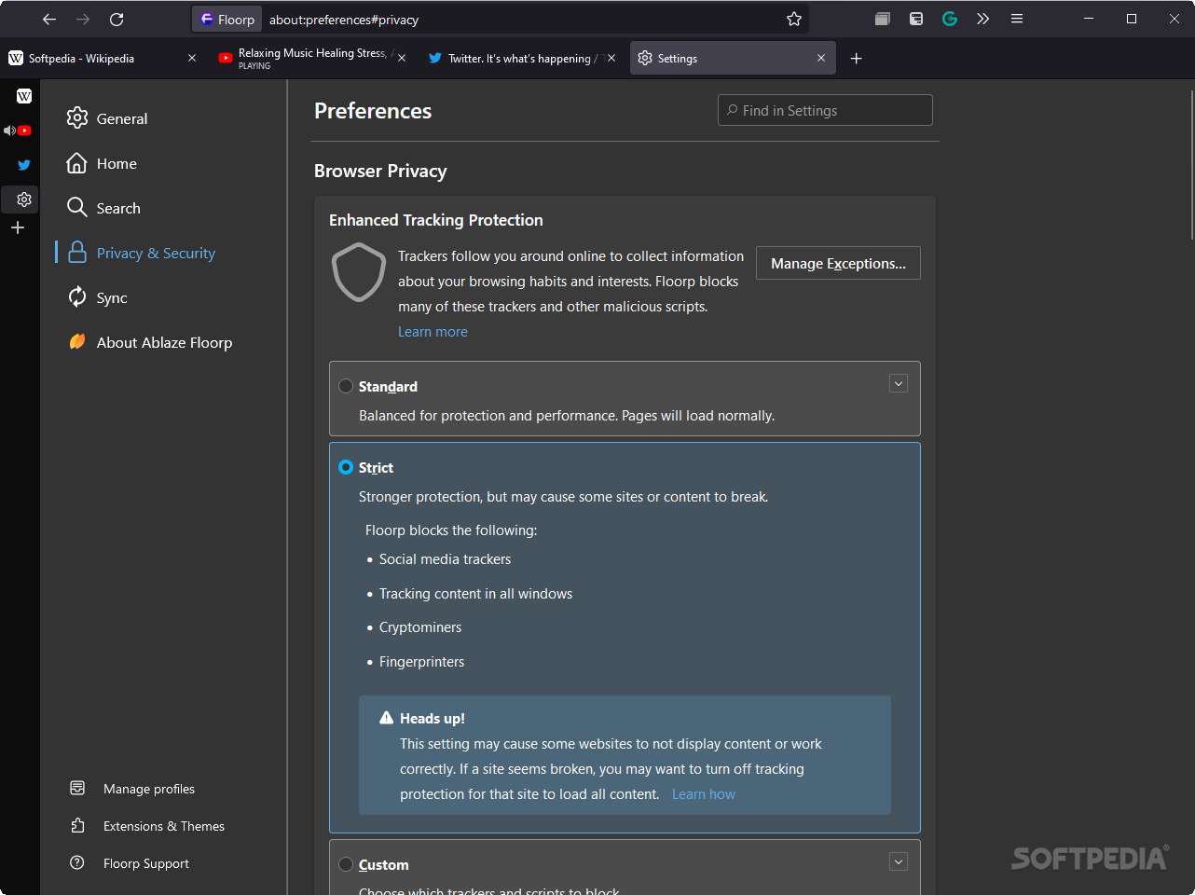Viewport: 1195px width, 895px height.
Task: Select the settings gear in the sidebar
Action: [24, 199]
